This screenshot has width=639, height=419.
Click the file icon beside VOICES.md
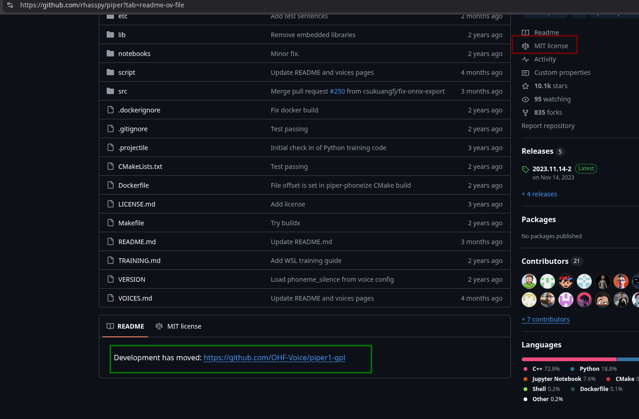click(110, 298)
